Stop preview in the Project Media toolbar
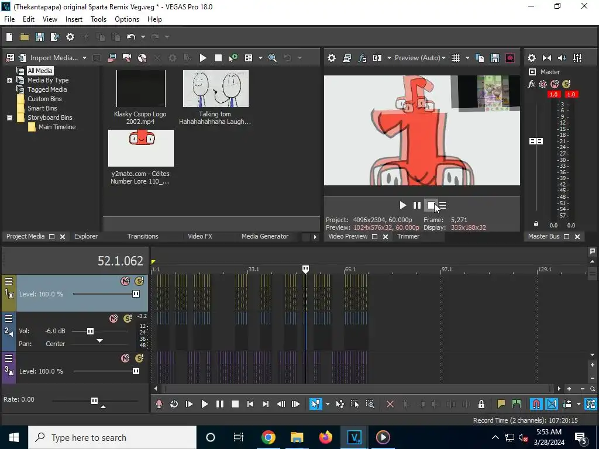 click(x=218, y=58)
